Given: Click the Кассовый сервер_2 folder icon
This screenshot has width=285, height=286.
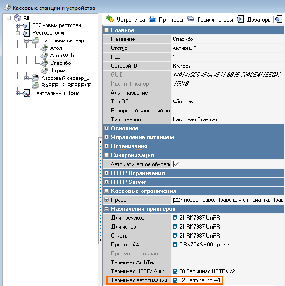Looking at the screenshot, I should [x=35, y=78].
